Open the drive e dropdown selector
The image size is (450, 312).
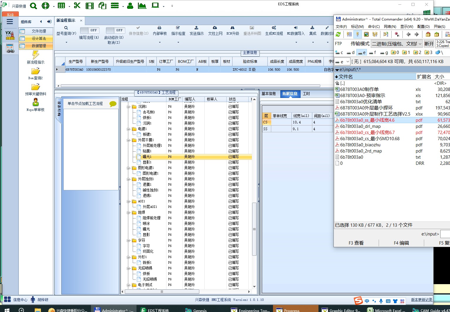coord(343,62)
